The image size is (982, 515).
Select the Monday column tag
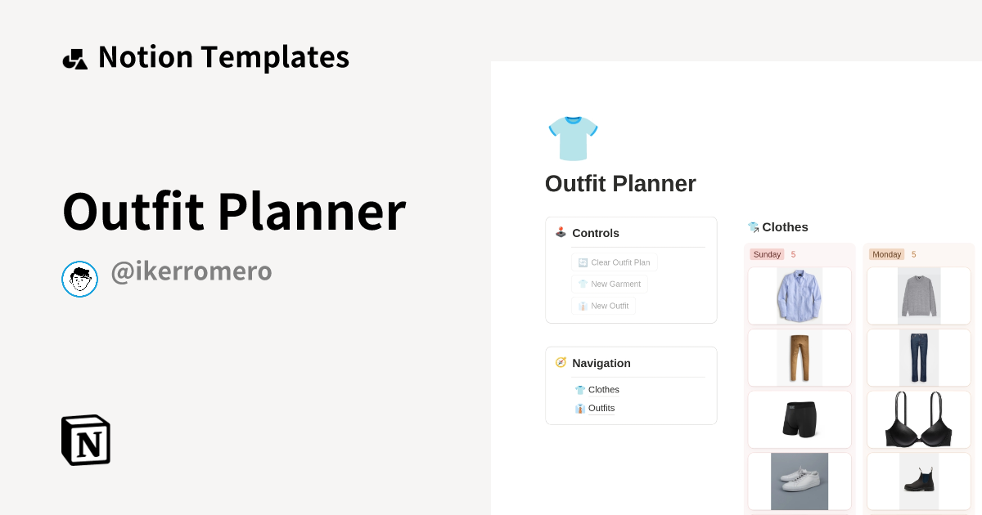(x=886, y=254)
